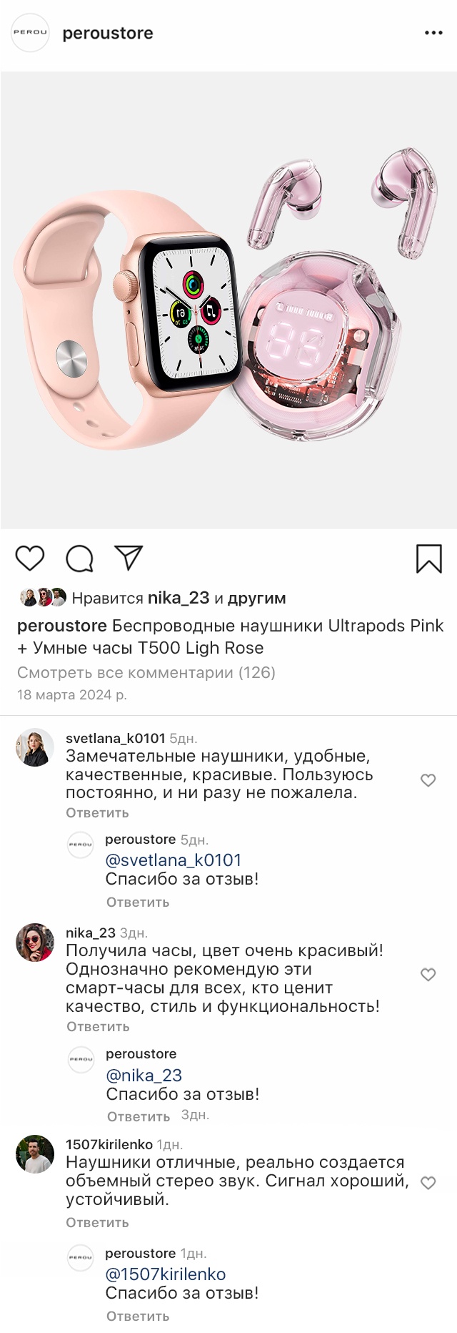Viewport: 457px width, 1333px height.
Task: Share the post via paper plane icon
Action: [129, 558]
